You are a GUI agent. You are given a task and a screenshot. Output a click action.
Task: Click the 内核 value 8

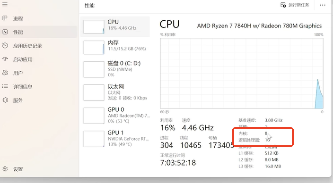[x=266, y=133]
